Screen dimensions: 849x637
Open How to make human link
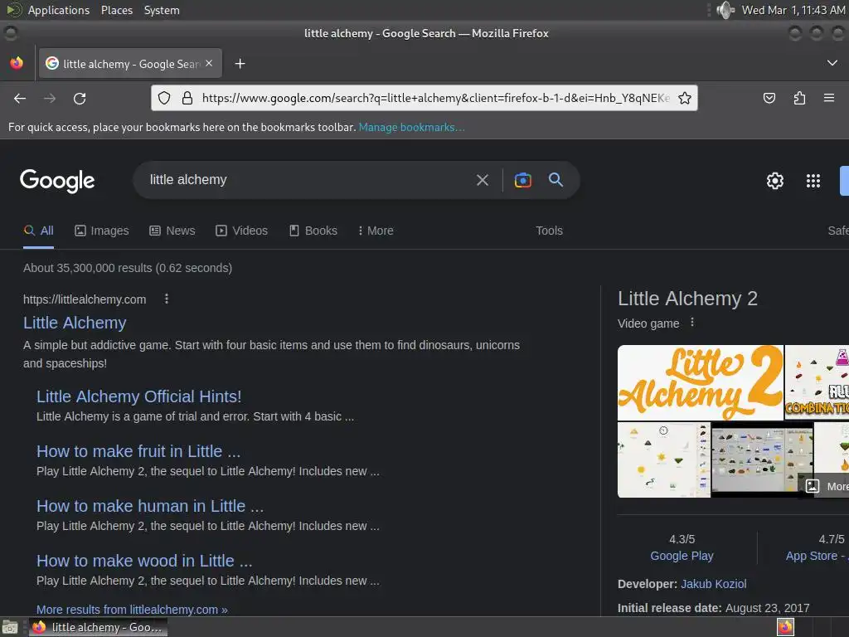click(x=150, y=506)
